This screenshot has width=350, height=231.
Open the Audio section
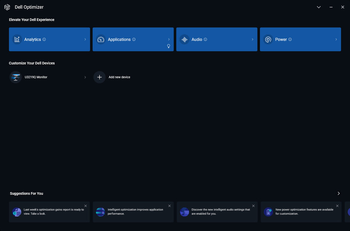pos(217,39)
